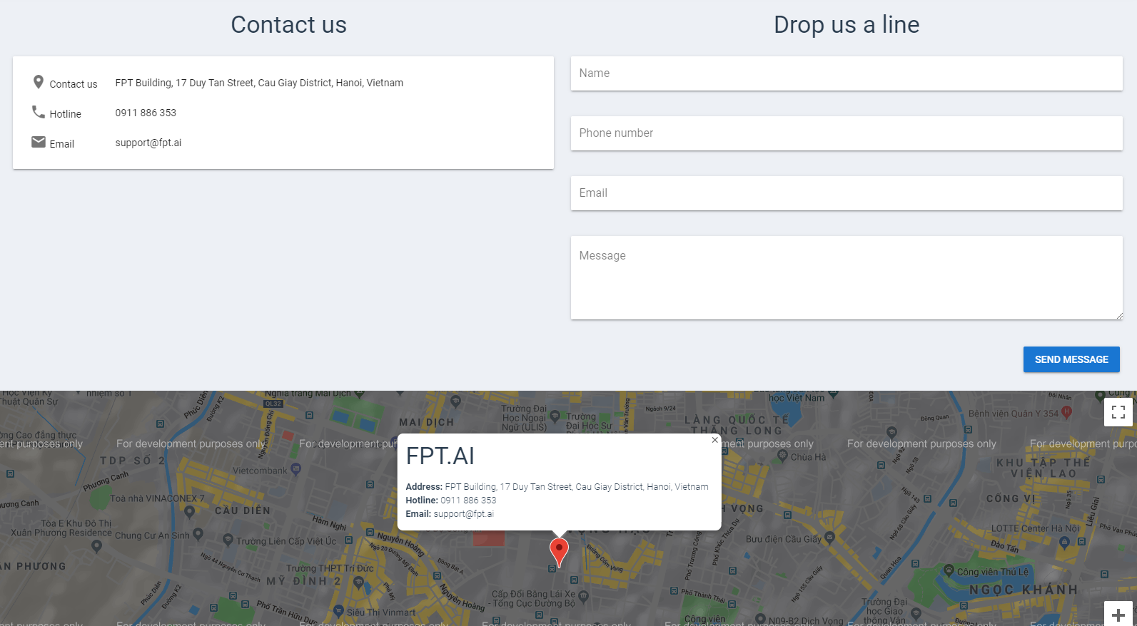Screen dimensions: 1137x626
Task: Zoom in the map with plus button
Action: [1118, 615]
